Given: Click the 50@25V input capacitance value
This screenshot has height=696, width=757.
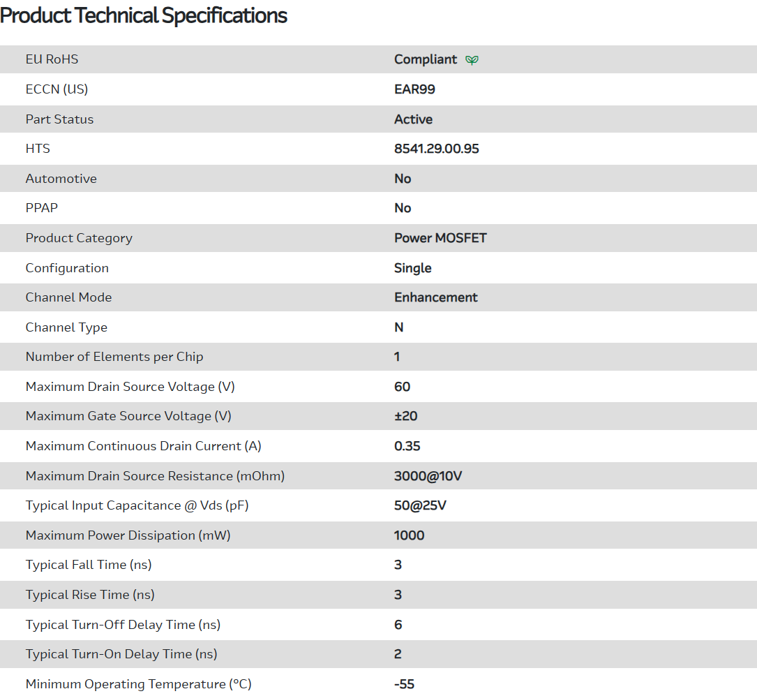Looking at the screenshot, I should 420,505.
